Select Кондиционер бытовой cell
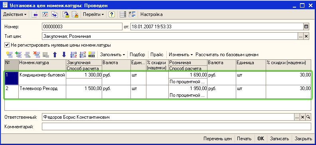This screenshot has height=145, width=316. pos(42,78)
